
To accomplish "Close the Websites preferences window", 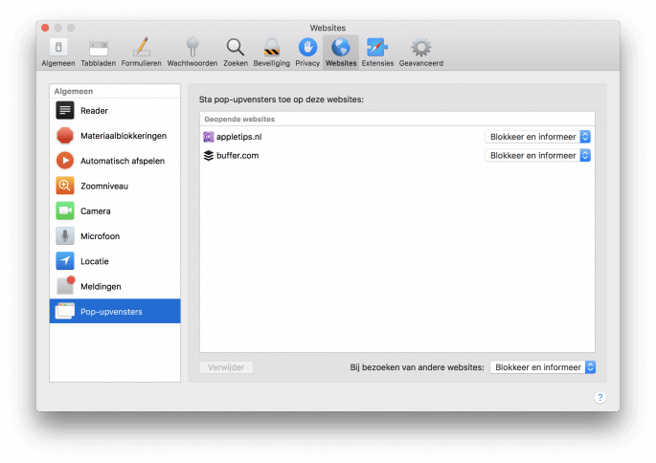I will point(45,28).
